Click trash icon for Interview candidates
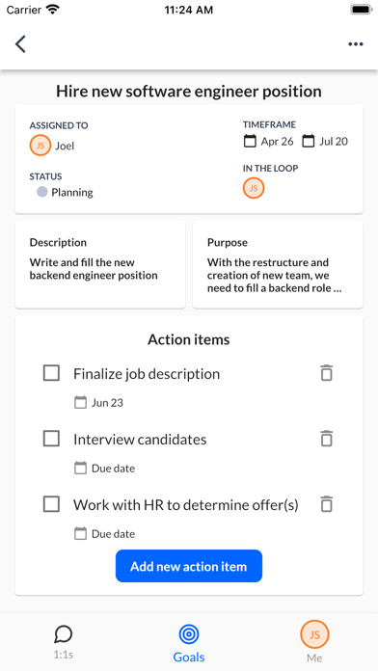This screenshot has width=378, height=671. click(326, 439)
